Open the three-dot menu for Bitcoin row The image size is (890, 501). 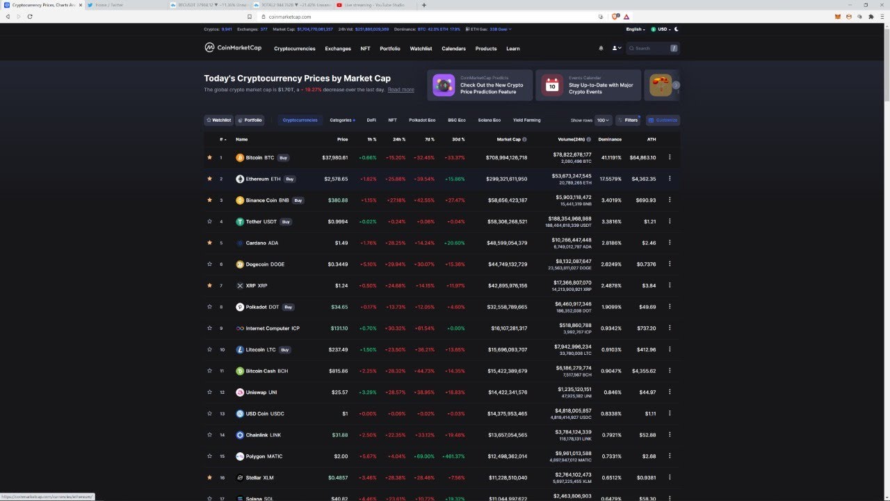coord(670,158)
